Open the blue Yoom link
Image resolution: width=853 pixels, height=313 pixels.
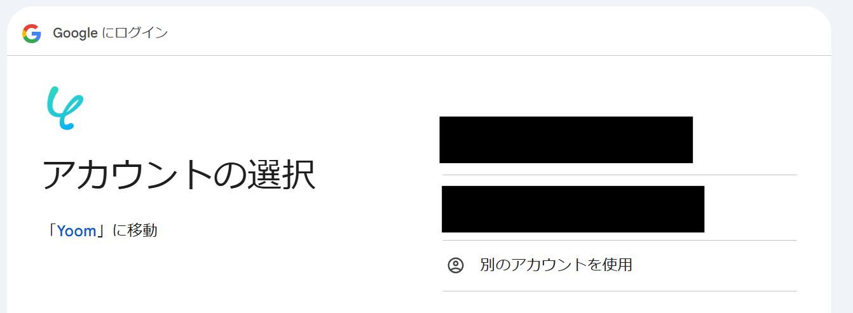coord(76,231)
